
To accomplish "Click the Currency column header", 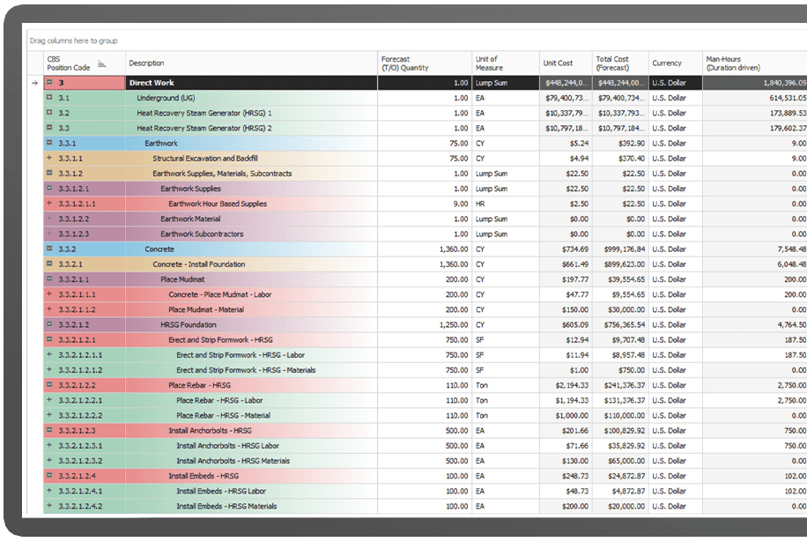I will click(667, 63).
